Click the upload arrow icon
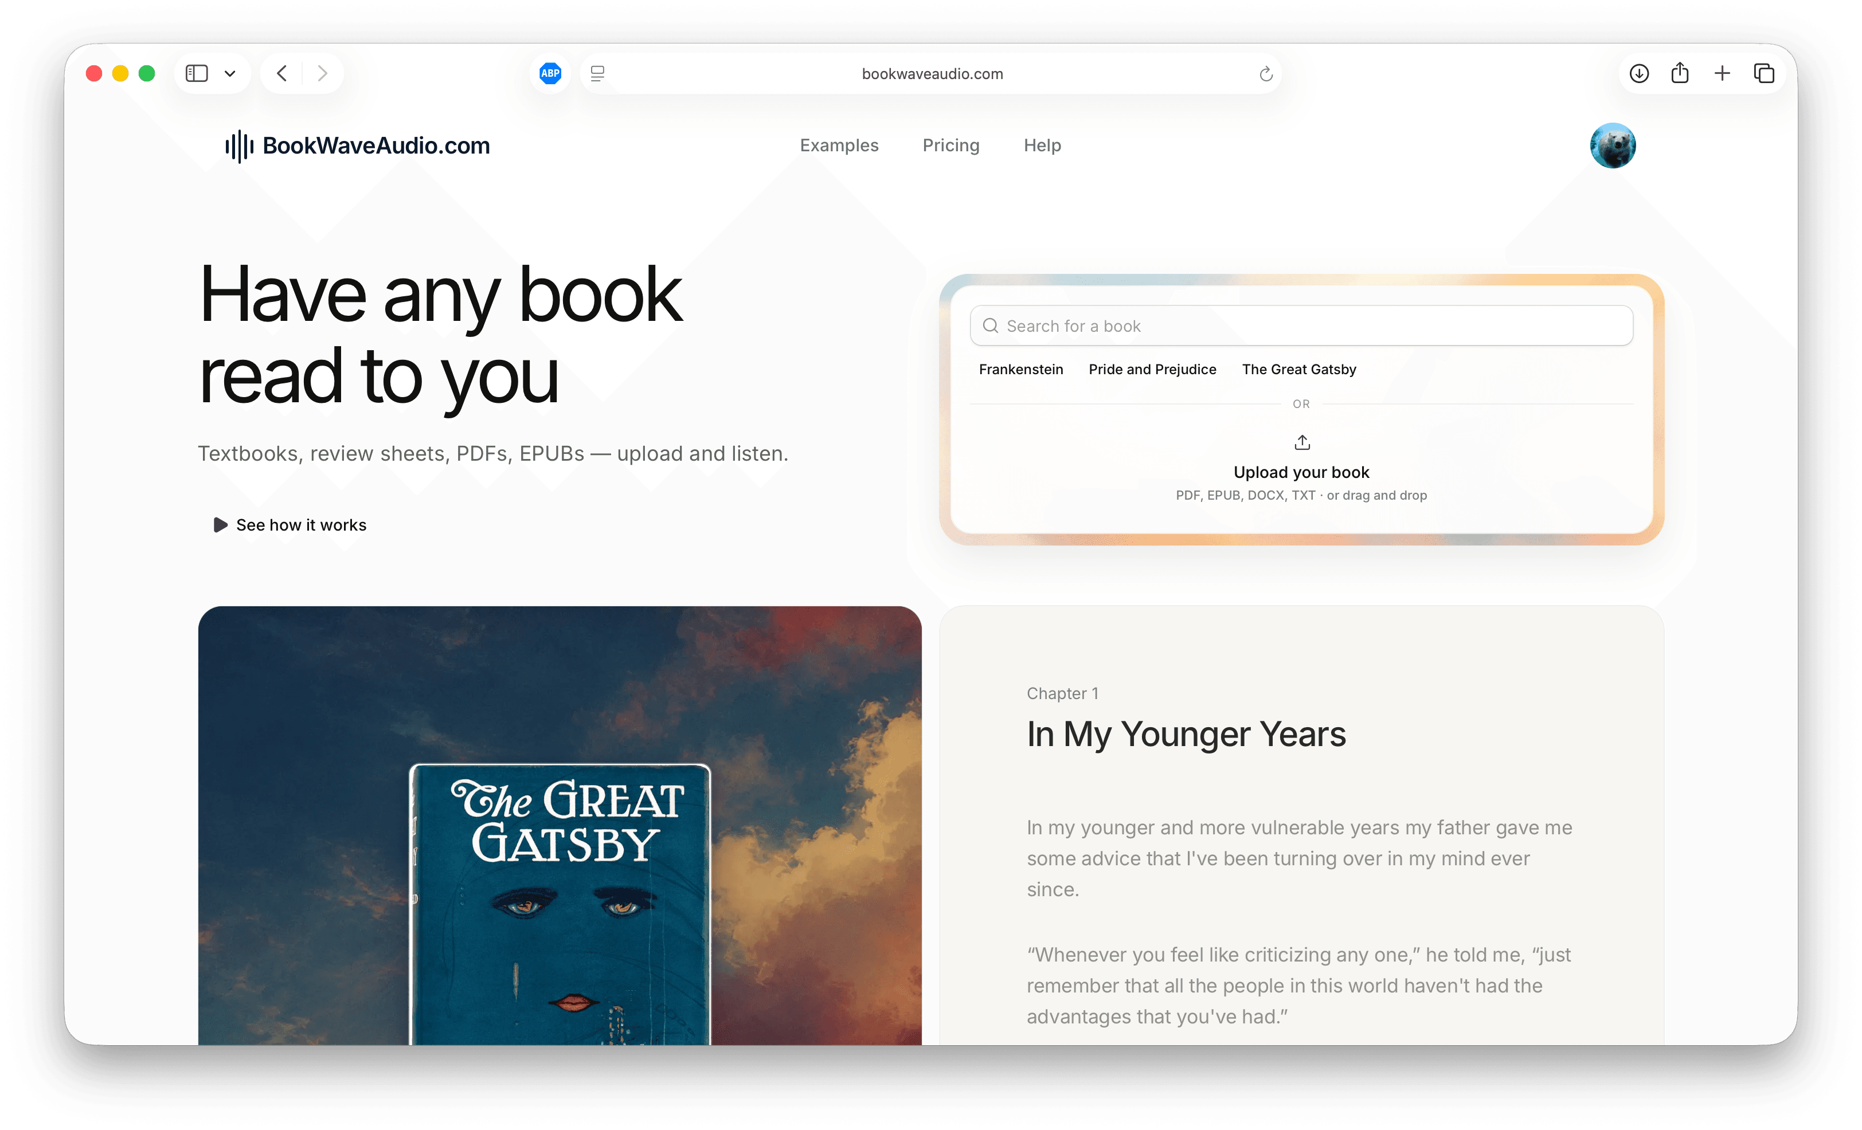 (x=1301, y=442)
